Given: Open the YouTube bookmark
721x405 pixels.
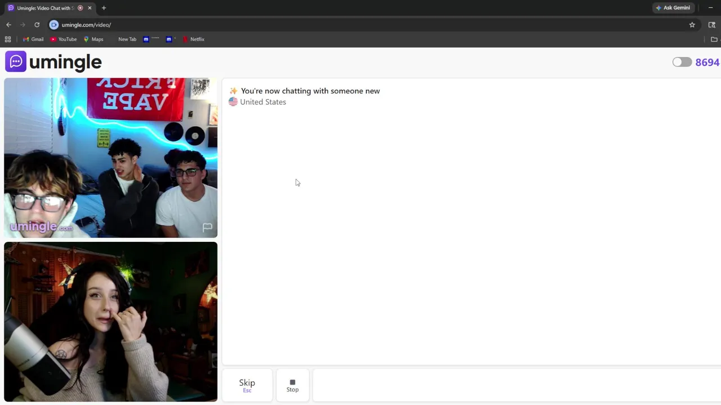Looking at the screenshot, I should click(63, 39).
